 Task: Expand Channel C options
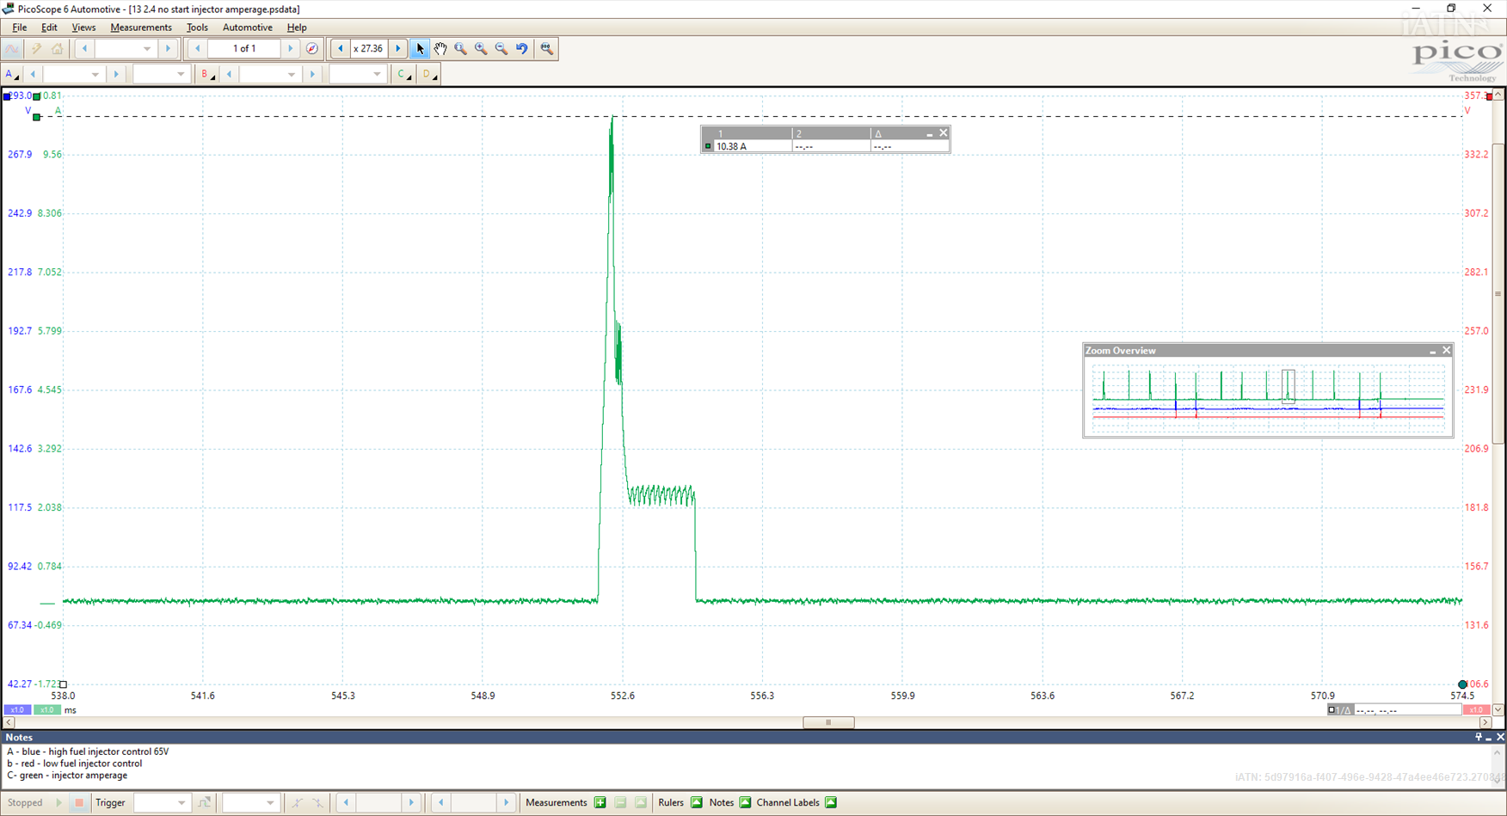403,75
